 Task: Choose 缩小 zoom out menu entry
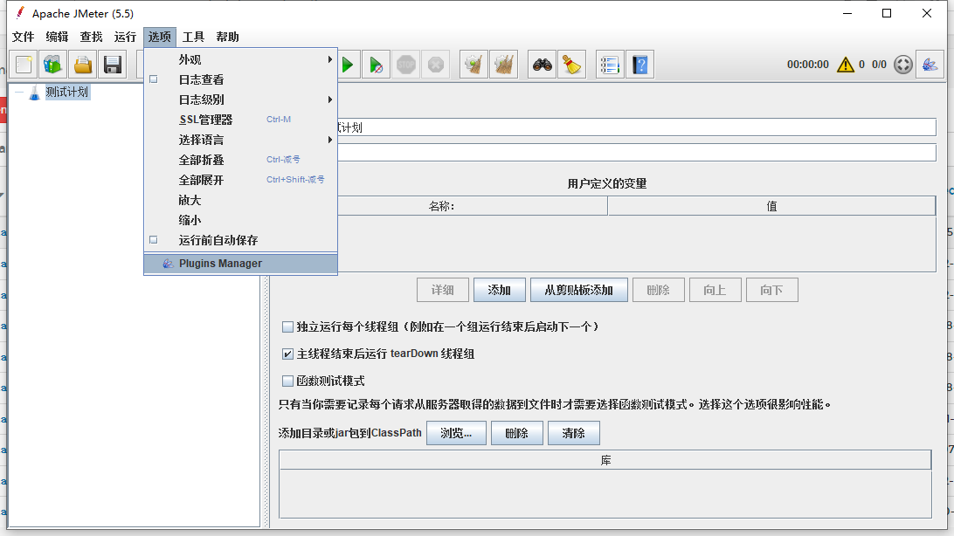coord(241,220)
